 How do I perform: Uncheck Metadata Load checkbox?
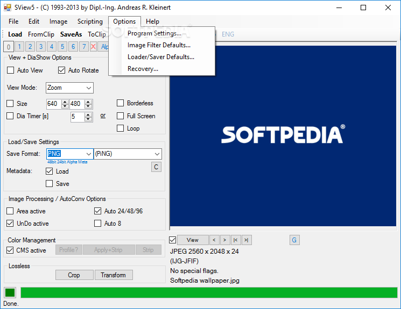50,171
